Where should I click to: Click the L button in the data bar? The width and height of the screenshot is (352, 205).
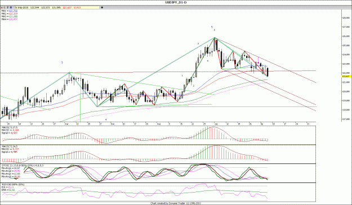pyautogui.click(x=5, y=7)
